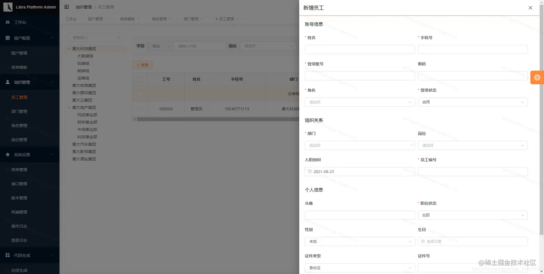Select the 性别 未知 dropdown
This screenshot has width=544, height=274.
[x=359, y=241]
